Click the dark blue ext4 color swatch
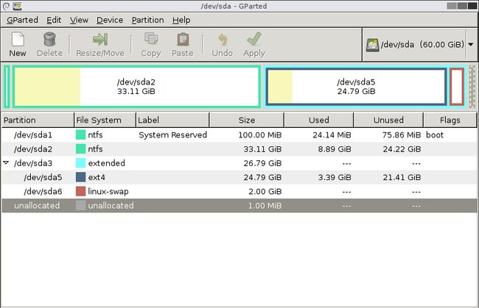479x308 pixels. [80, 177]
